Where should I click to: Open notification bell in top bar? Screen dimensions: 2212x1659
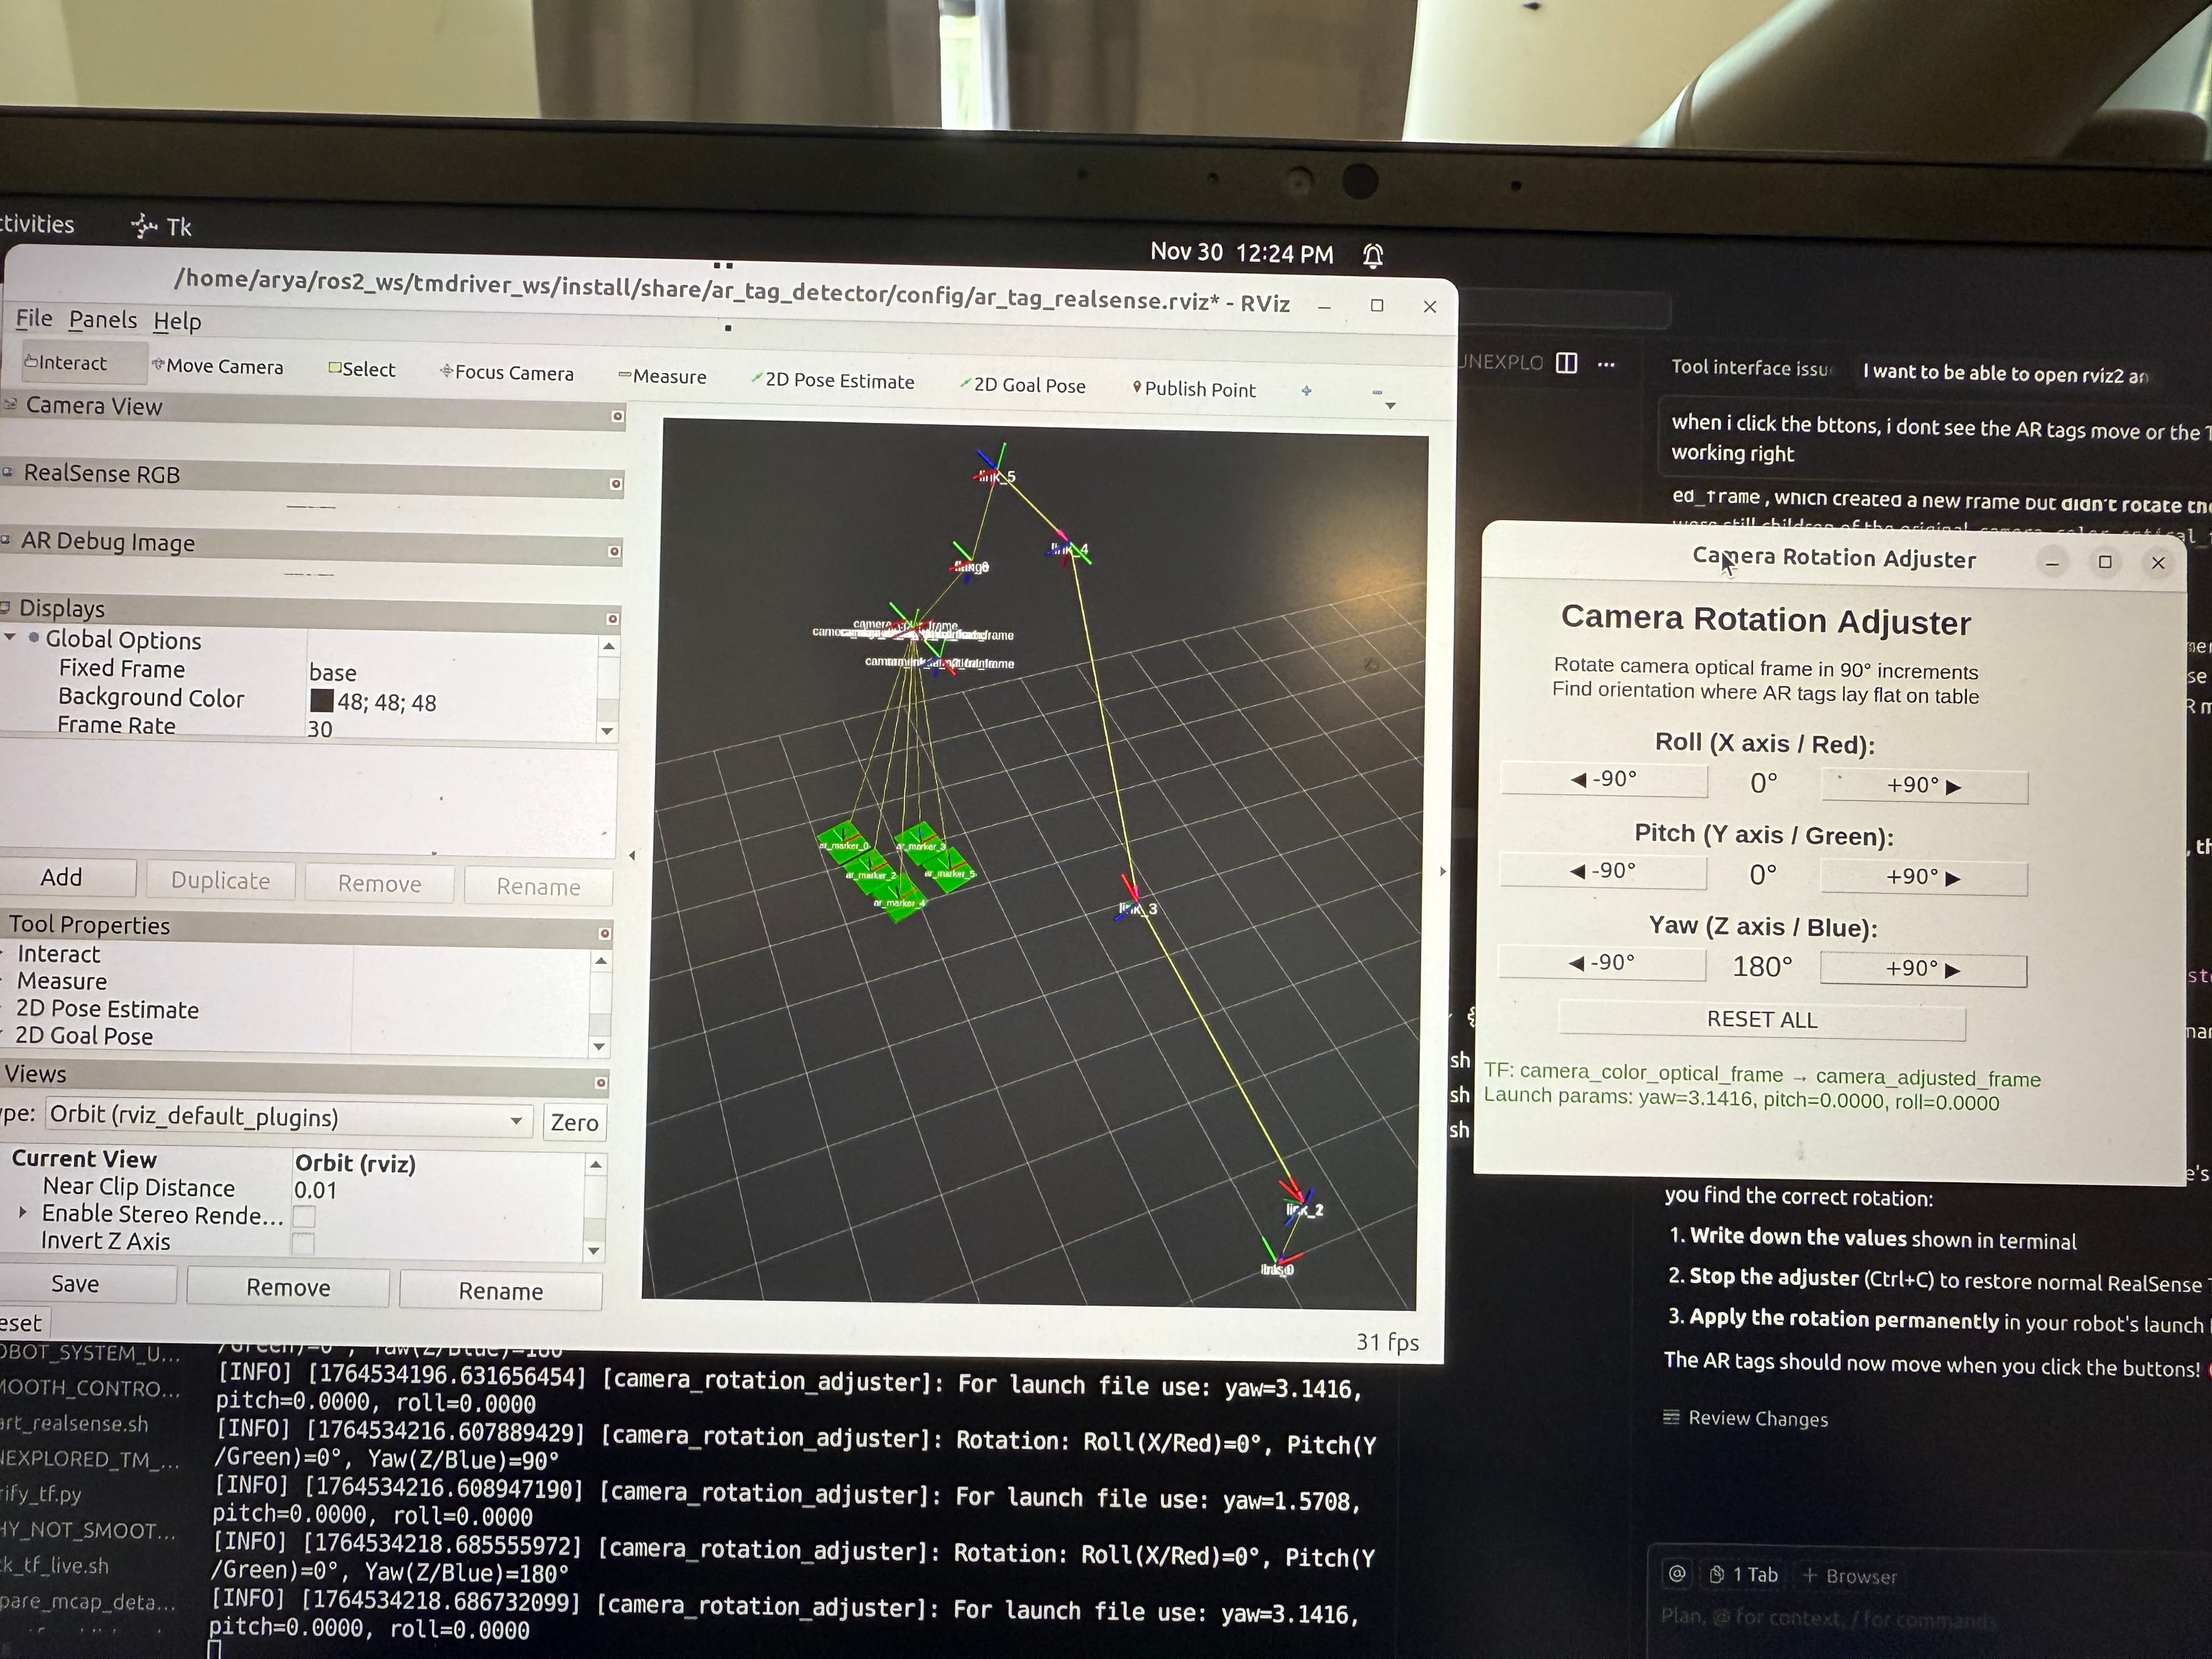(x=1373, y=256)
